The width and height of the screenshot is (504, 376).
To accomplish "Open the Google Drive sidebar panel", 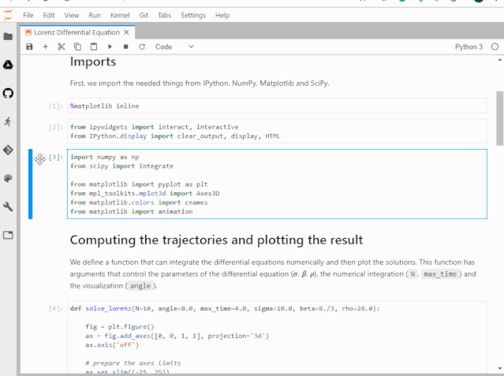I will [8, 65].
